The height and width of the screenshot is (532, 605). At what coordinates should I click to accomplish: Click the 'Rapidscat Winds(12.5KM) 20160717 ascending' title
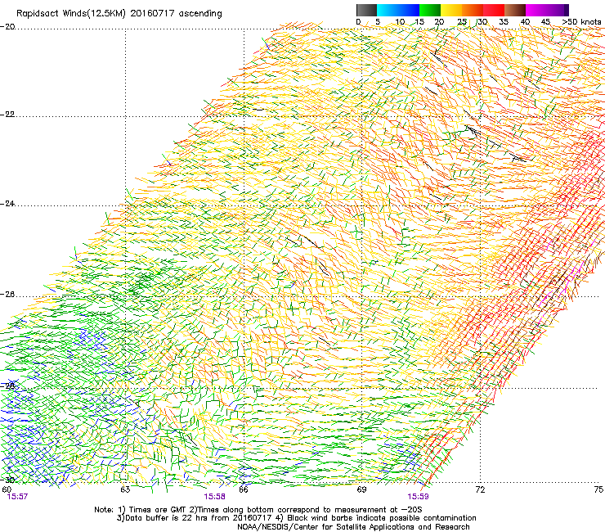coord(119,14)
